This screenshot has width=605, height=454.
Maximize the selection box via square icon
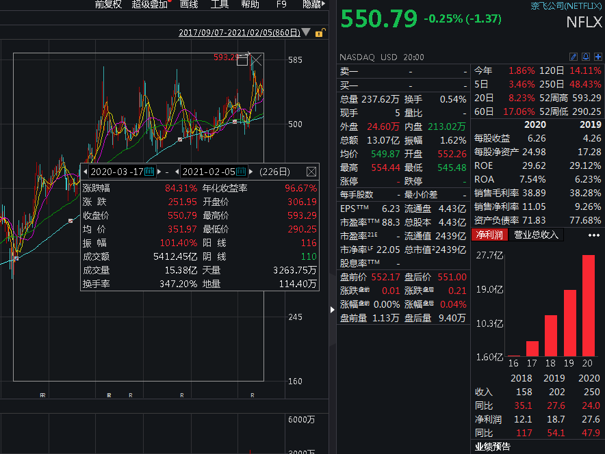[242, 61]
